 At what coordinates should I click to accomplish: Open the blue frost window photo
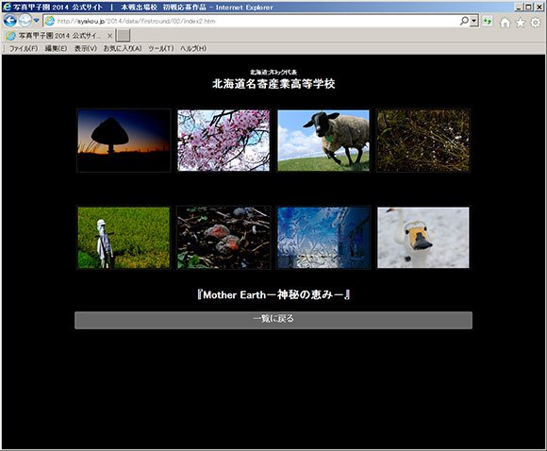click(323, 238)
